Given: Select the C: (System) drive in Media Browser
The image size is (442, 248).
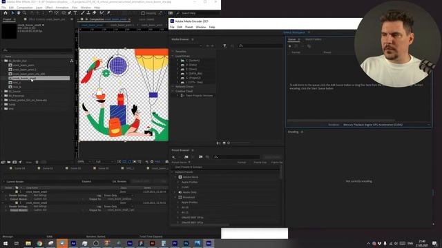Looking at the screenshot, I should tap(193, 61).
